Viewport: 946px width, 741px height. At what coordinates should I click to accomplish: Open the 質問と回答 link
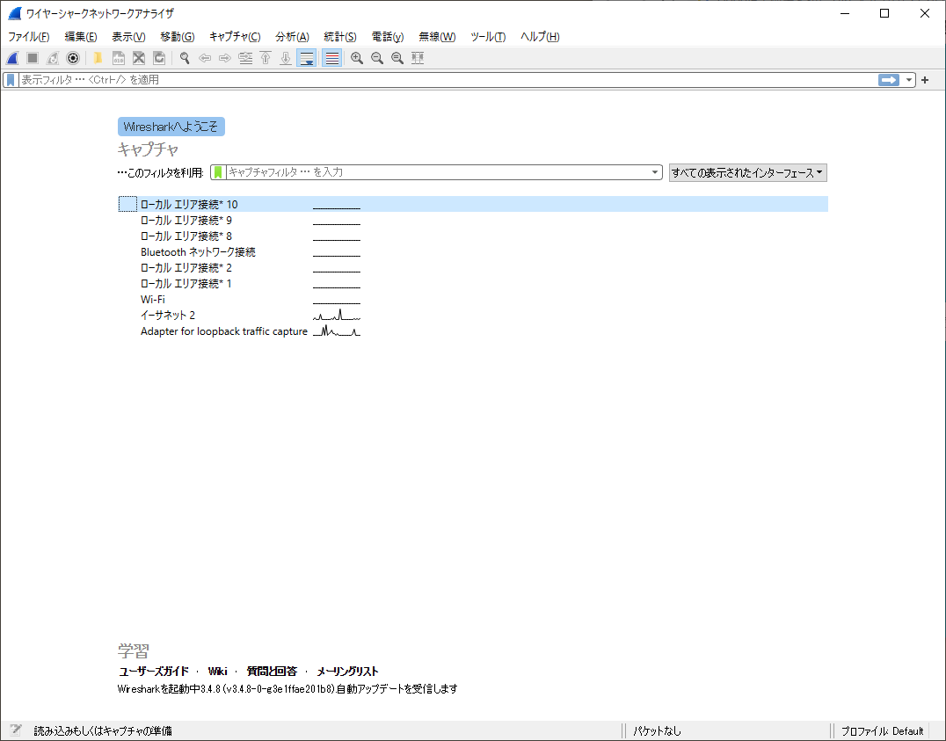272,671
